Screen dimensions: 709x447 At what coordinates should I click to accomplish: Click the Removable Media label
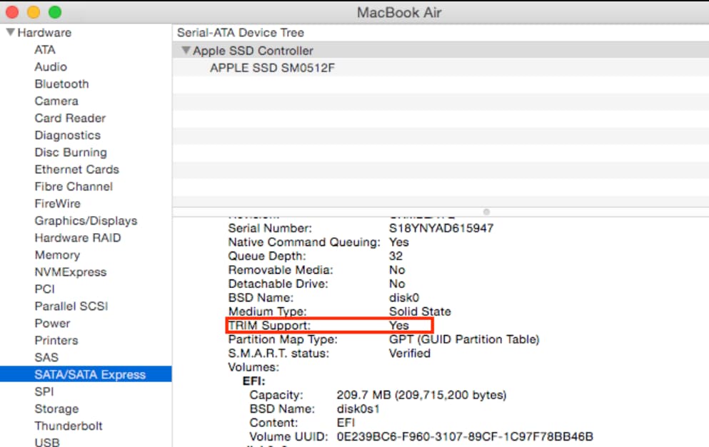click(x=281, y=270)
